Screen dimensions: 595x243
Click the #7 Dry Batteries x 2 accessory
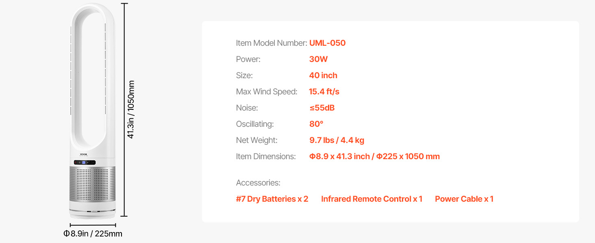click(x=272, y=199)
